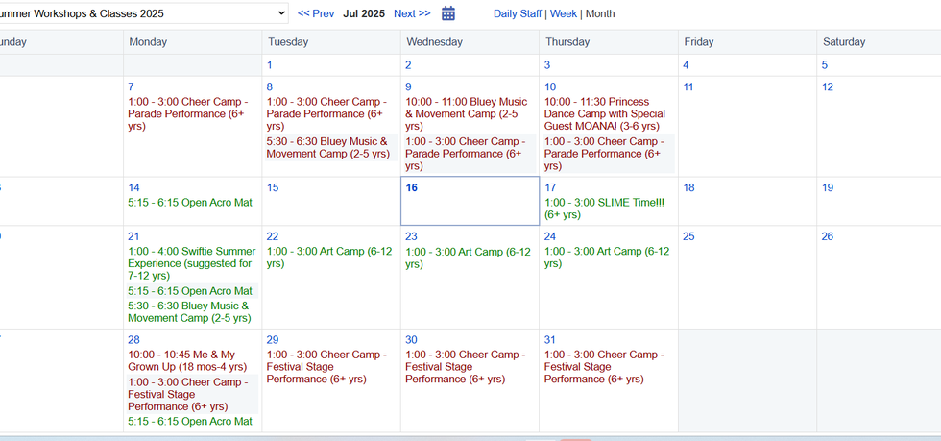The height and width of the screenshot is (441, 941).
Task: Switch to Daily Staff view
Action: (x=518, y=13)
